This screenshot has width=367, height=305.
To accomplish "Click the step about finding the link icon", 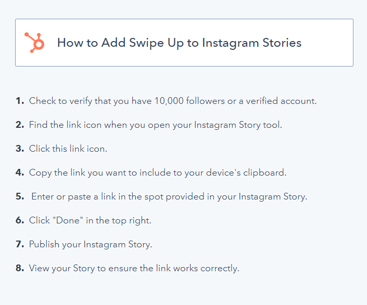I will click(155, 125).
